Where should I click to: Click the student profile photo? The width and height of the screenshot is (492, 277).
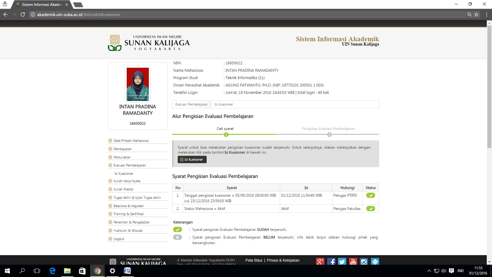point(138,84)
